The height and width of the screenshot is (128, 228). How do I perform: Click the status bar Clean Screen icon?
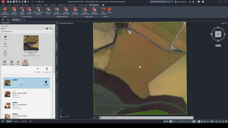tap(223, 121)
